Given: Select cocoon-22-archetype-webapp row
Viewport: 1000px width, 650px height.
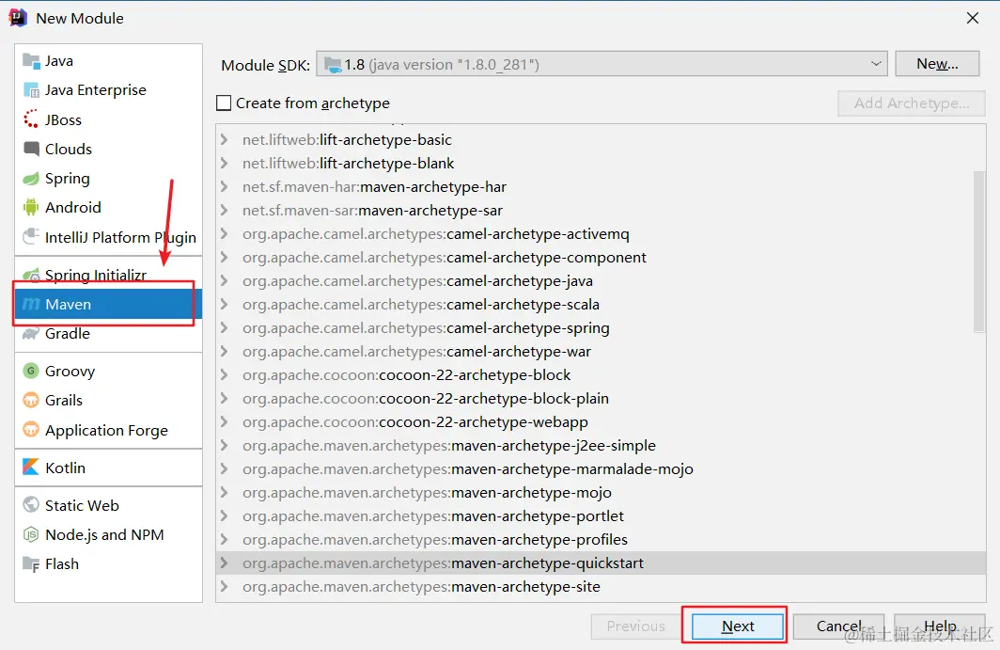Looking at the screenshot, I should (601, 422).
